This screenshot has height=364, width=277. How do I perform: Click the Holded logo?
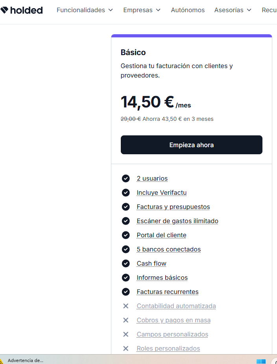click(22, 10)
